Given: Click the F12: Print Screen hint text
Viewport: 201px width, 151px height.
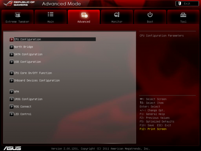Looking at the screenshot, I should tap(153, 129).
